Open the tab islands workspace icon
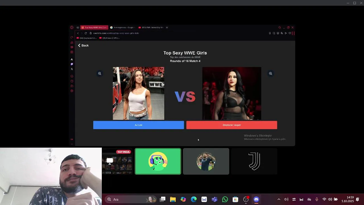The height and width of the screenshot is (205, 364). coord(78,28)
